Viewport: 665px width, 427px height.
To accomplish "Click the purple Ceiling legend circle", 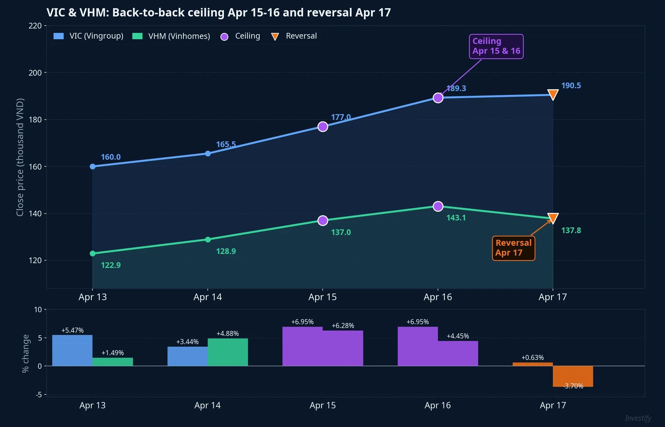I will pos(224,37).
